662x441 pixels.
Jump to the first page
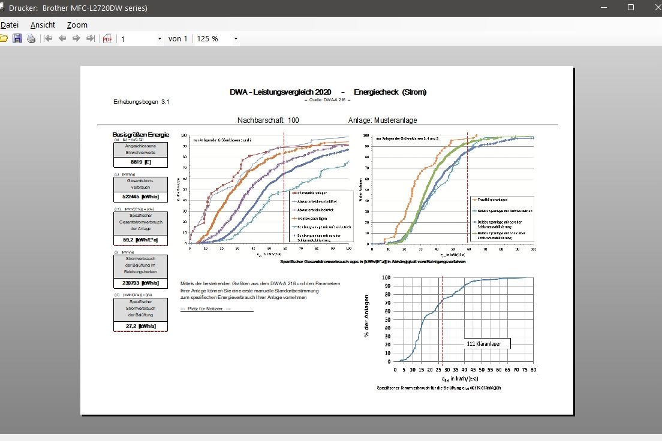pyautogui.click(x=48, y=39)
